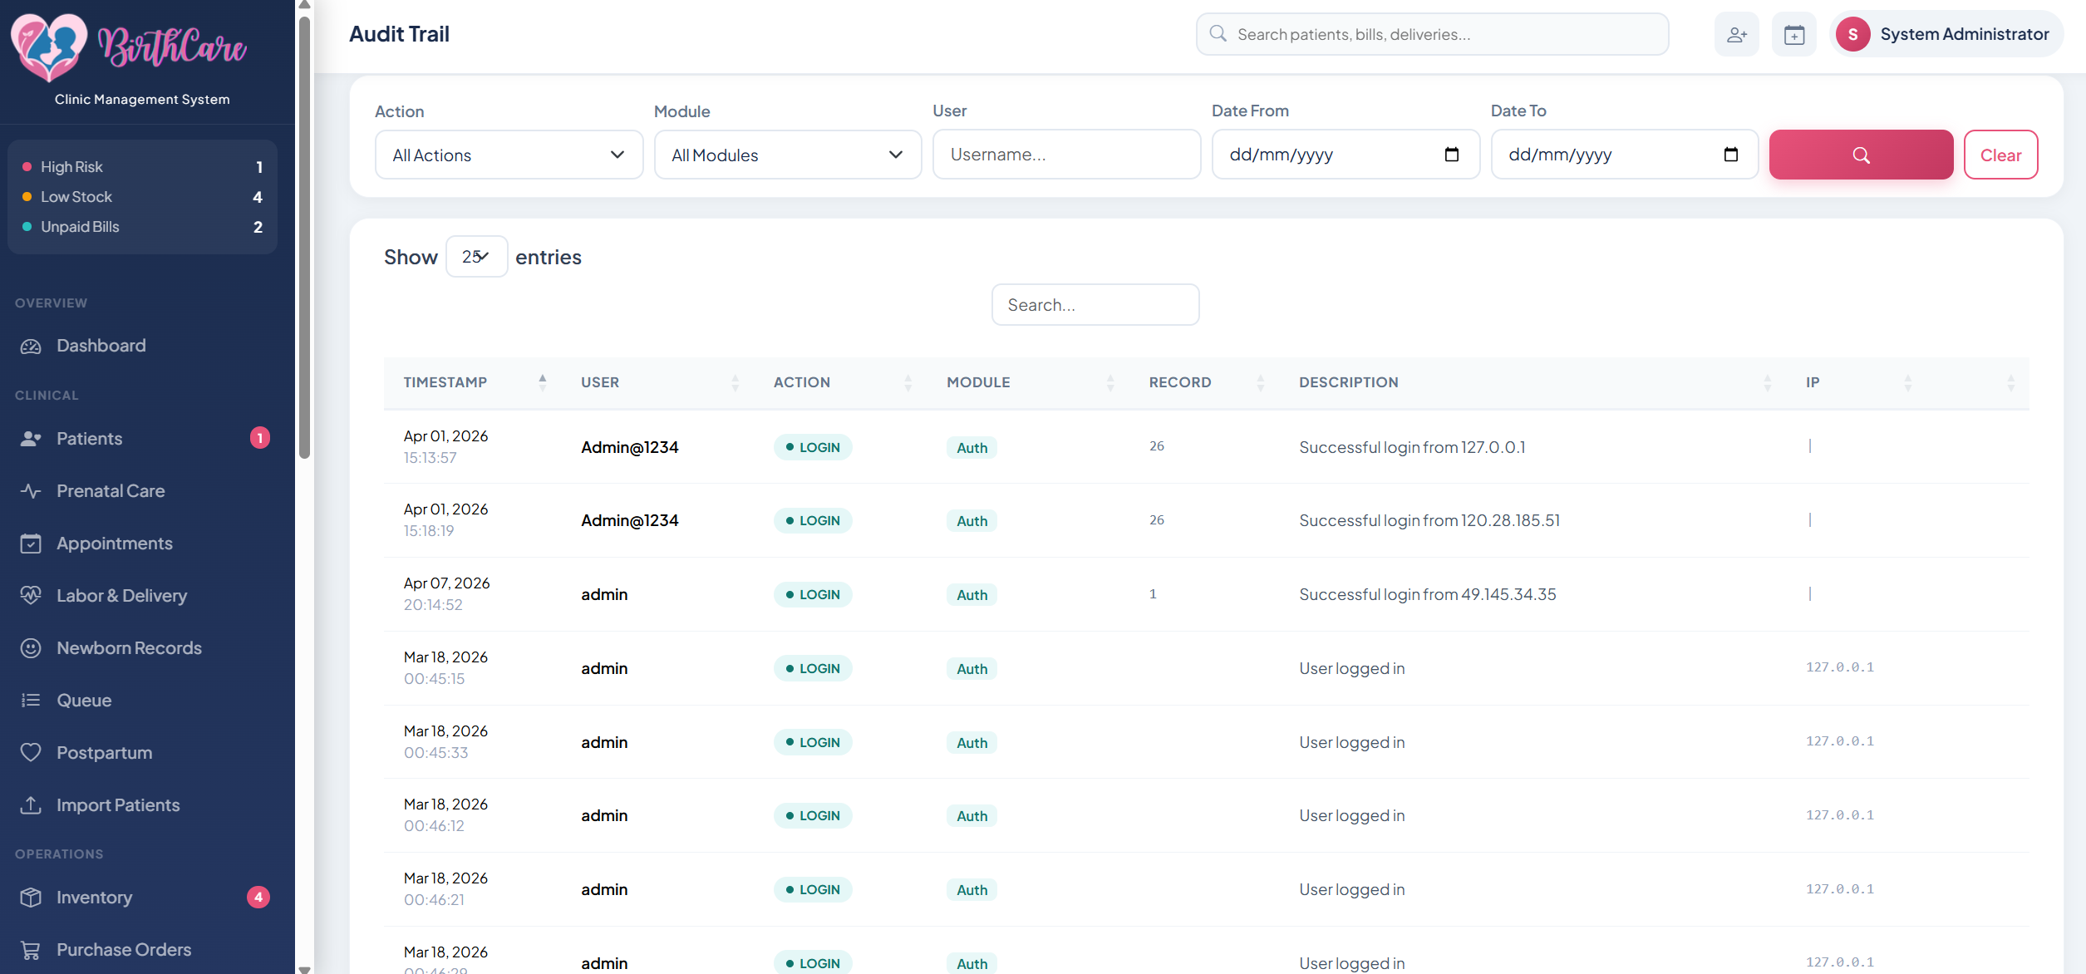This screenshot has height=974, width=2086.
Task: Click the Import Patients upload icon
Action: 31,805
